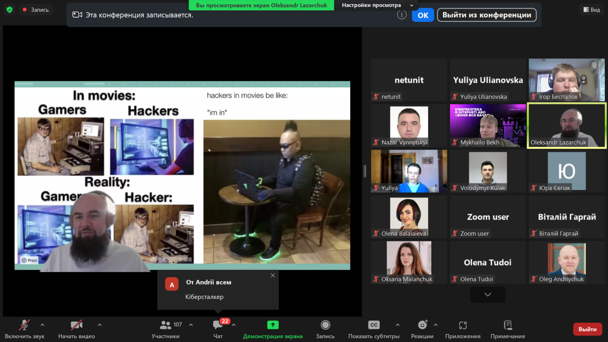The height and width of the screenshot is (342, 608).
Task: Click avatar A in chat notification
Action: point(171,284)
